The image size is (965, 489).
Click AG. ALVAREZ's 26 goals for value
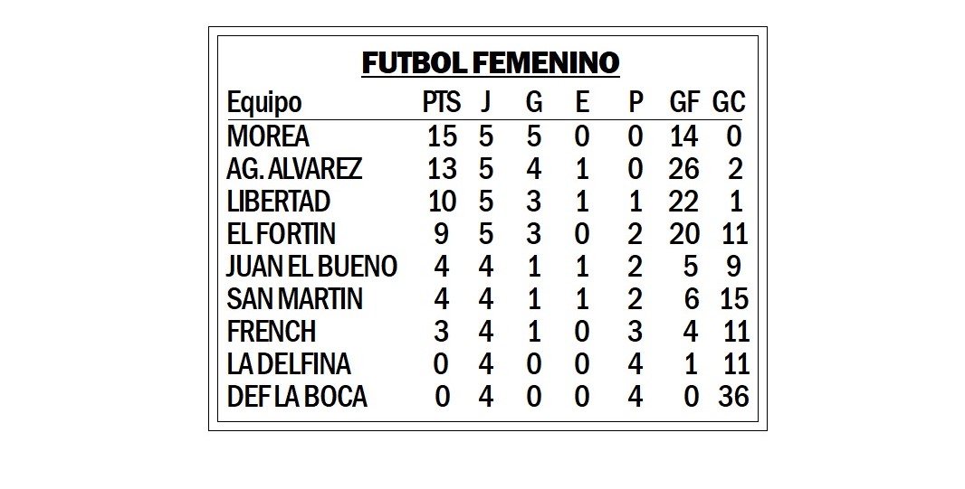pos(683,168)
